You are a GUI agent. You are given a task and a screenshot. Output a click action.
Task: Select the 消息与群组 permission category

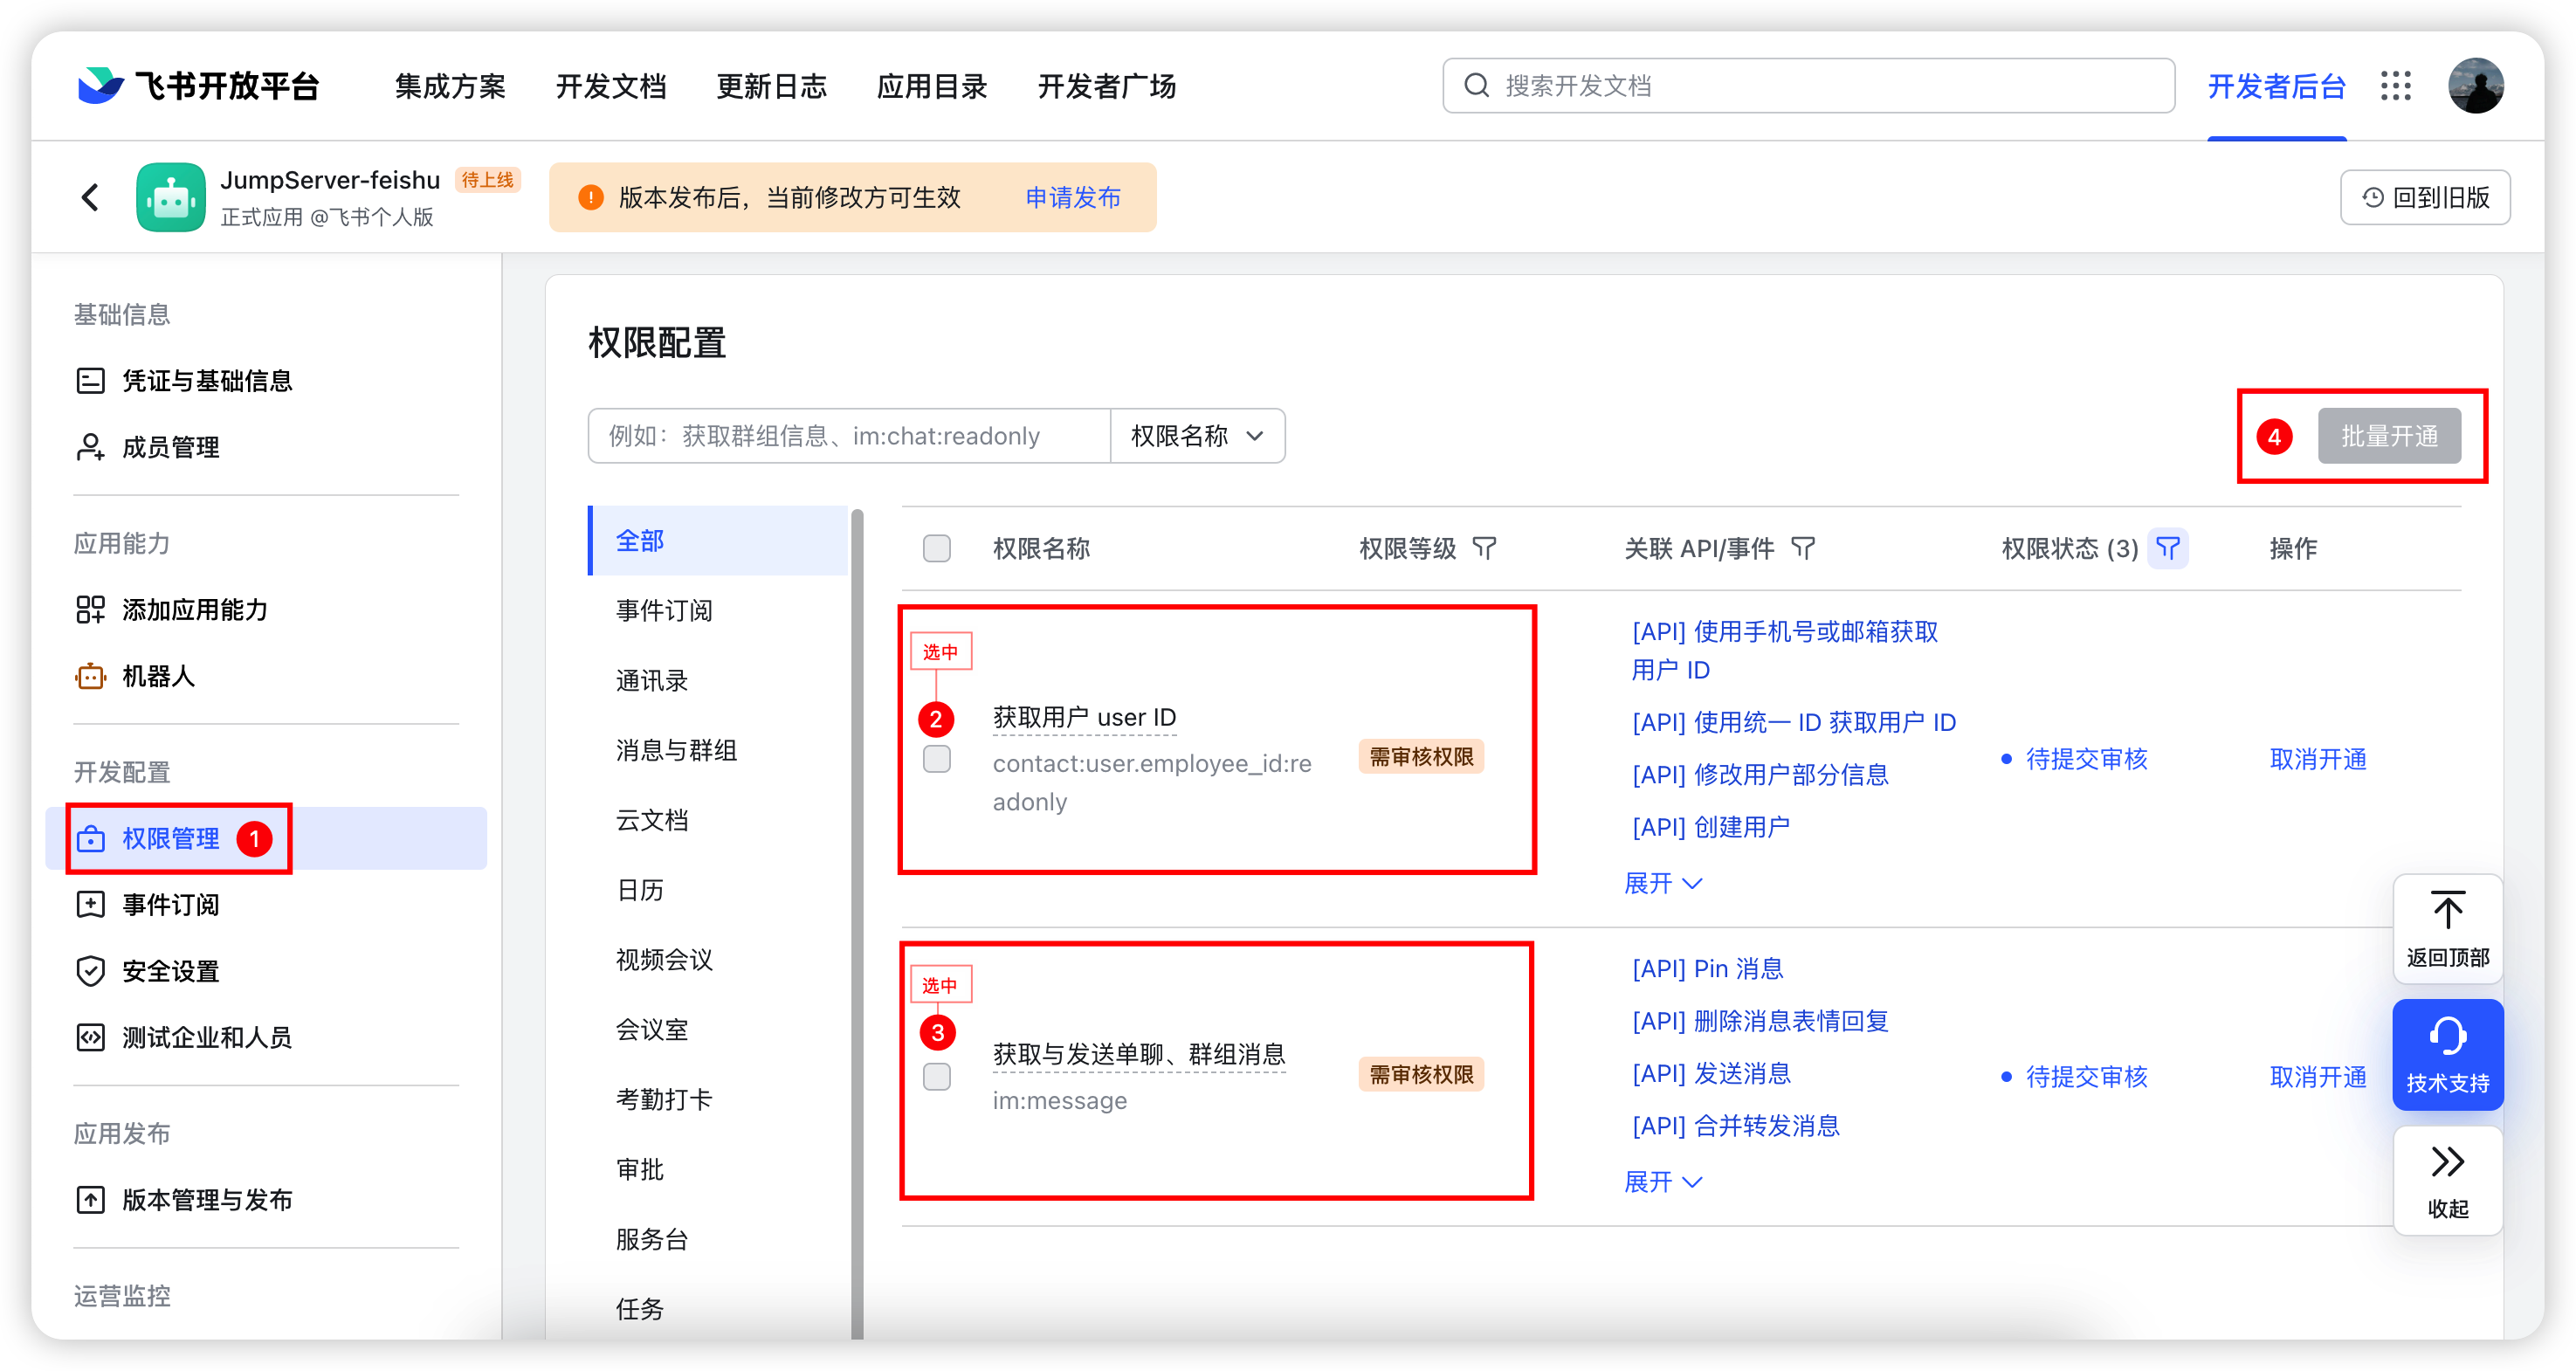677,750
